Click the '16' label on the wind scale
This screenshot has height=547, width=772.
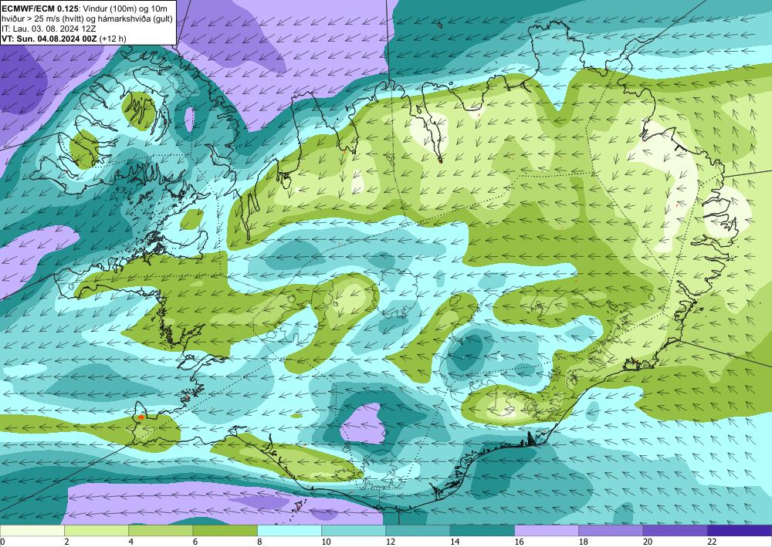(519, 542)
